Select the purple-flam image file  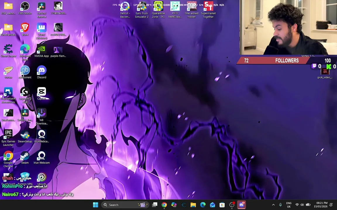click(x=58, y=52)
